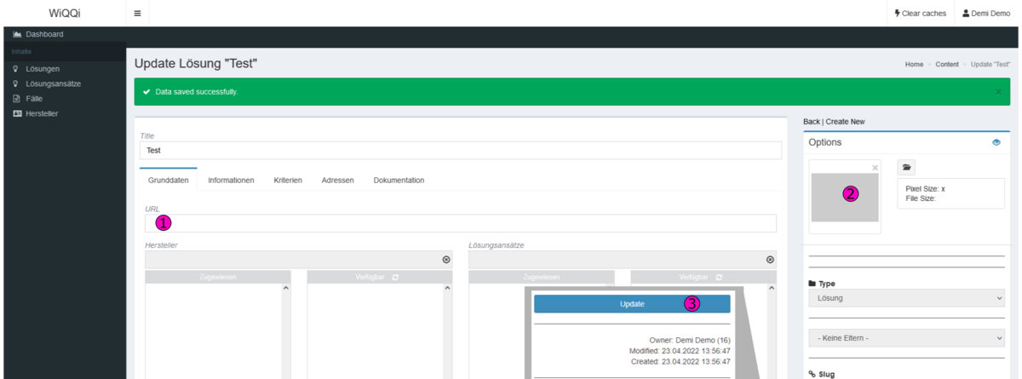The height and width of the screenshot is (379, 1022).
Task: Switch to the Informationen tab
Action: 231,181
